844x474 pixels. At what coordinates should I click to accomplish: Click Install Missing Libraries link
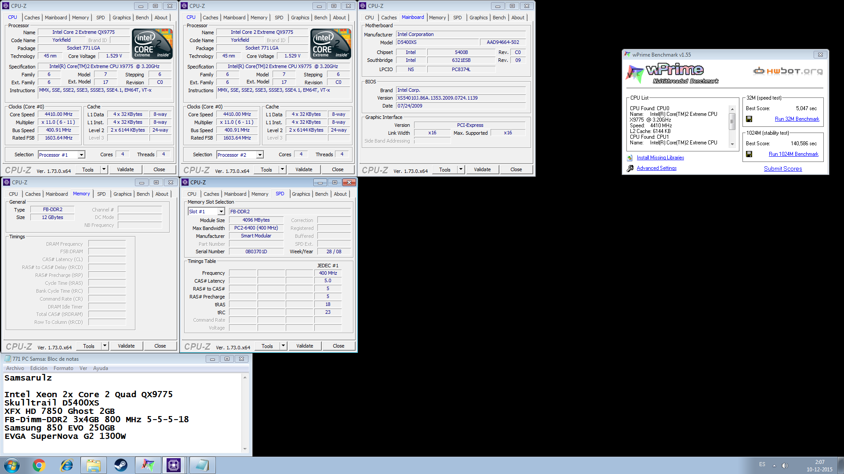tap(660, 158)
